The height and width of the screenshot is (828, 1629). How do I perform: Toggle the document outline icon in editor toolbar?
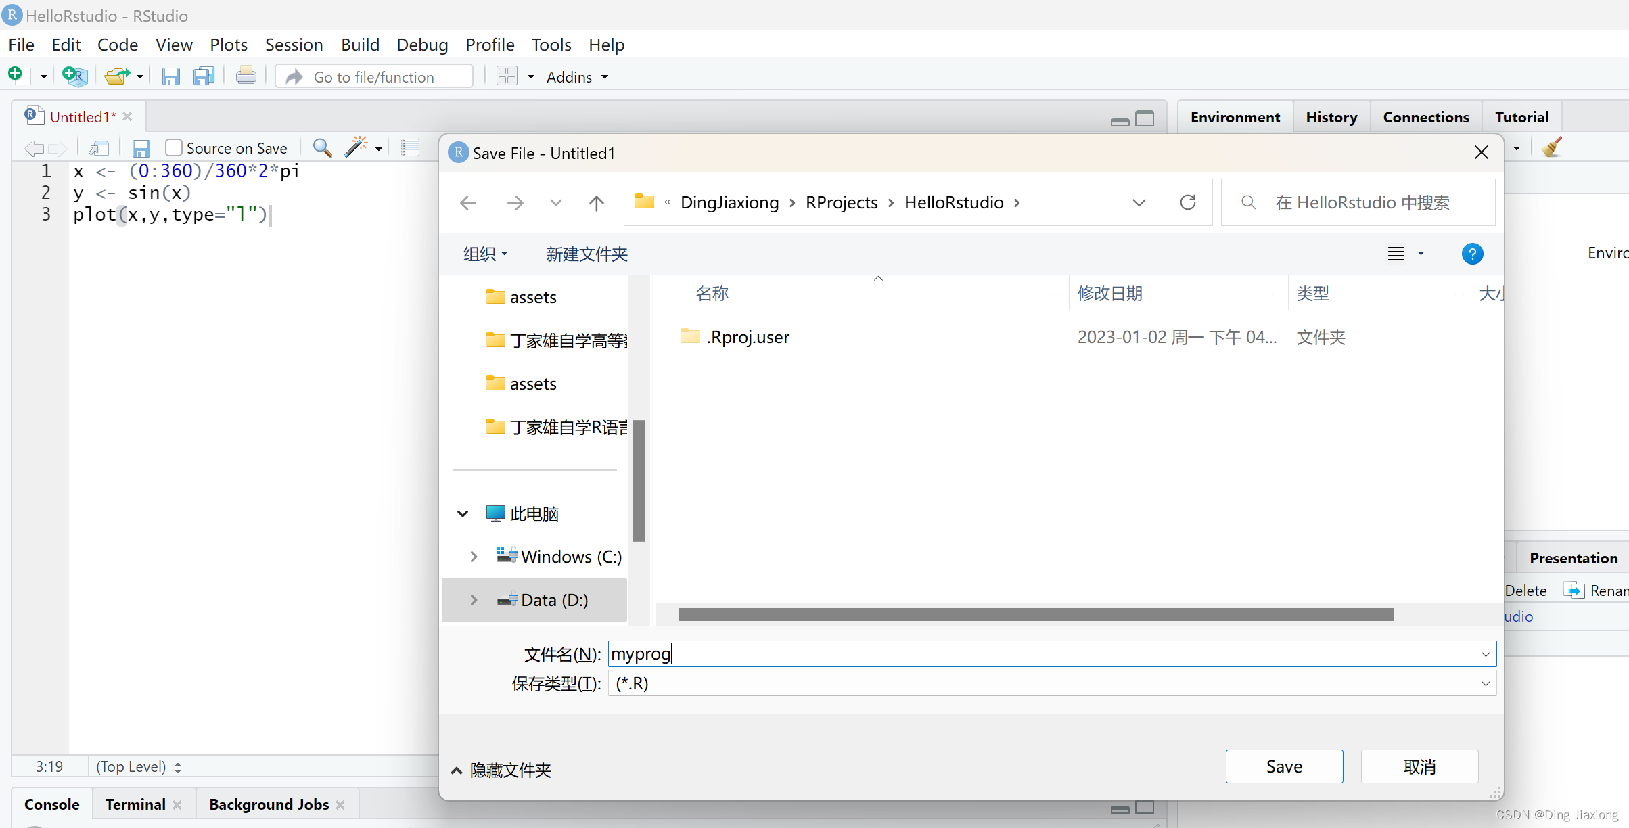(x=411, y=147)
